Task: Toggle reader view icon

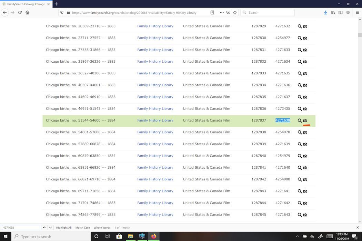Action: (212, 12)
